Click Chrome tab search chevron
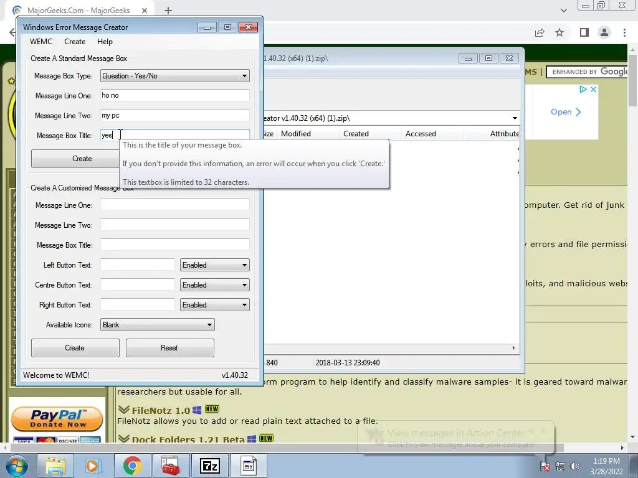638x478 pixels. click(563, 11)
